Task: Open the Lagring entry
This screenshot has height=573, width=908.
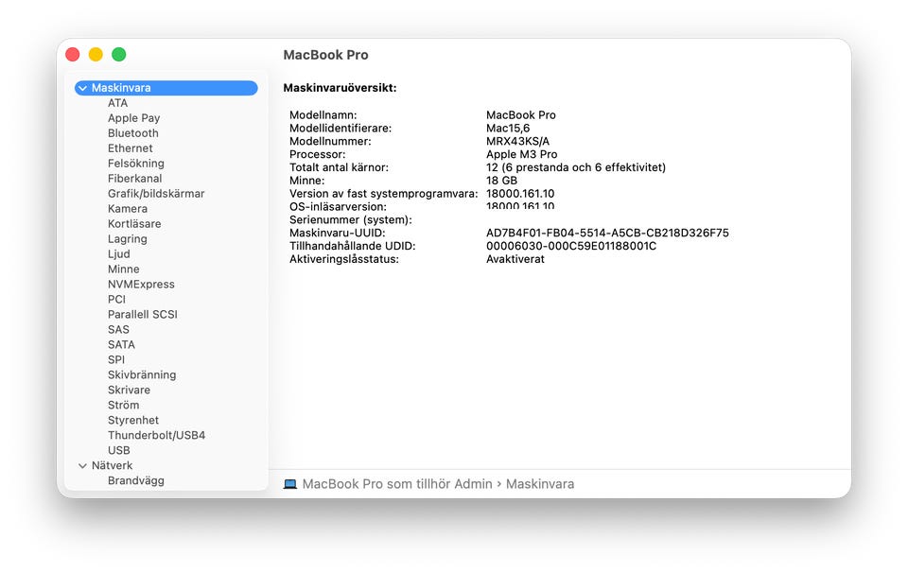Action: pyautogui.click(x=128, y=239)
